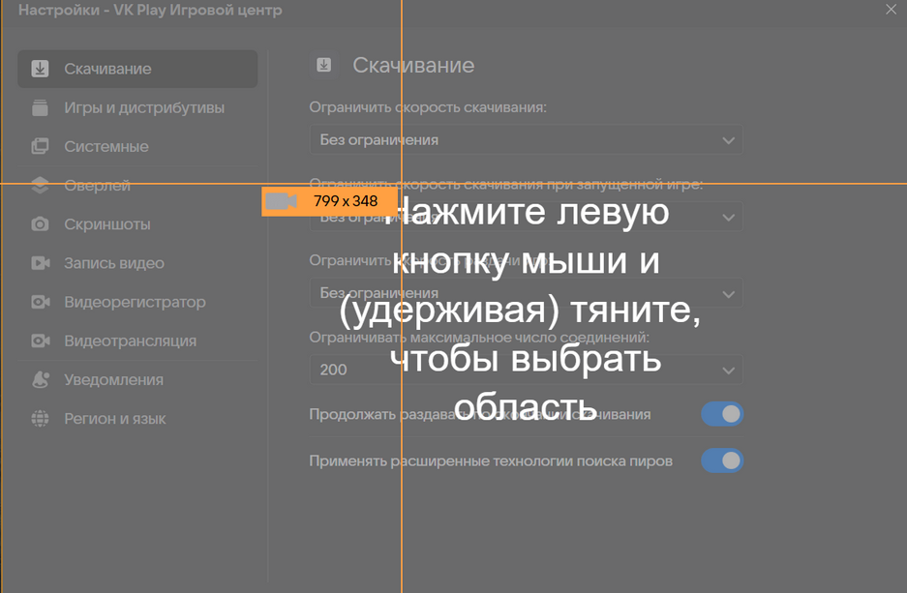Expand the maximum connections dropdown showing 200
Image resolution: width=907 pixels, height=593 pixels.
526,370
